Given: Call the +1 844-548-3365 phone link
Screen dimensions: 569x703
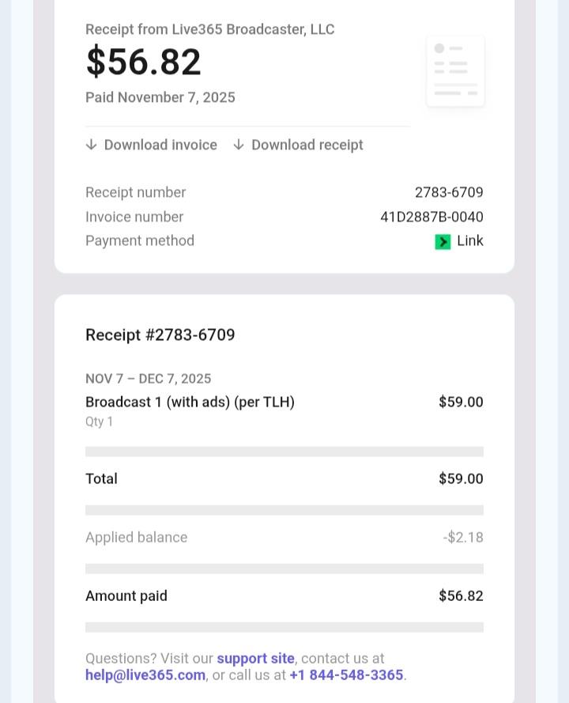Looking at the screenshot, I should point(346,675).
